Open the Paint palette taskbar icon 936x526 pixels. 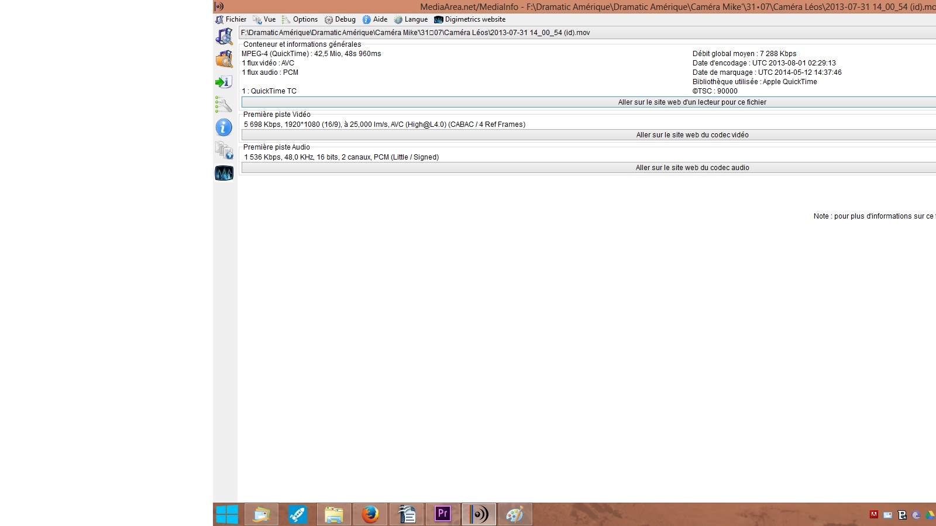(515, 514)
